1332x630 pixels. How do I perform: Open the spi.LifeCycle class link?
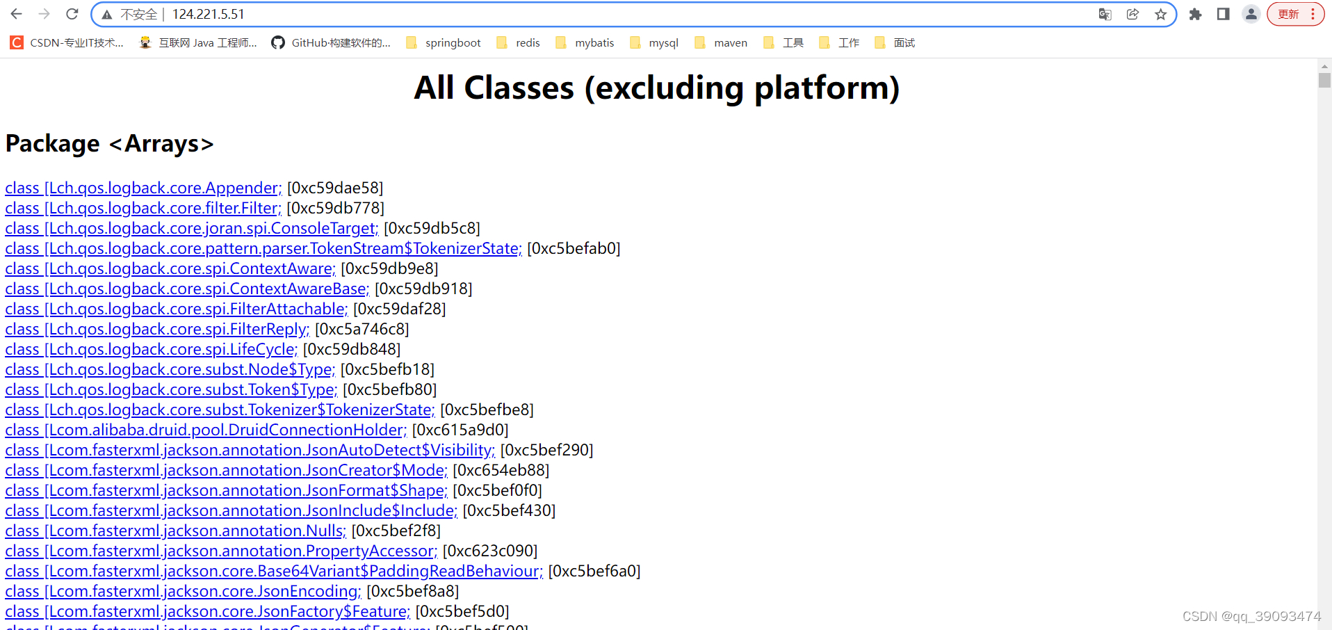coord(152,349)
